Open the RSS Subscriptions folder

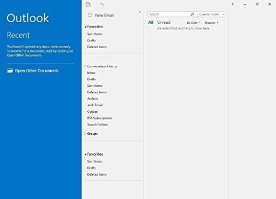click(x=99, y=118)
